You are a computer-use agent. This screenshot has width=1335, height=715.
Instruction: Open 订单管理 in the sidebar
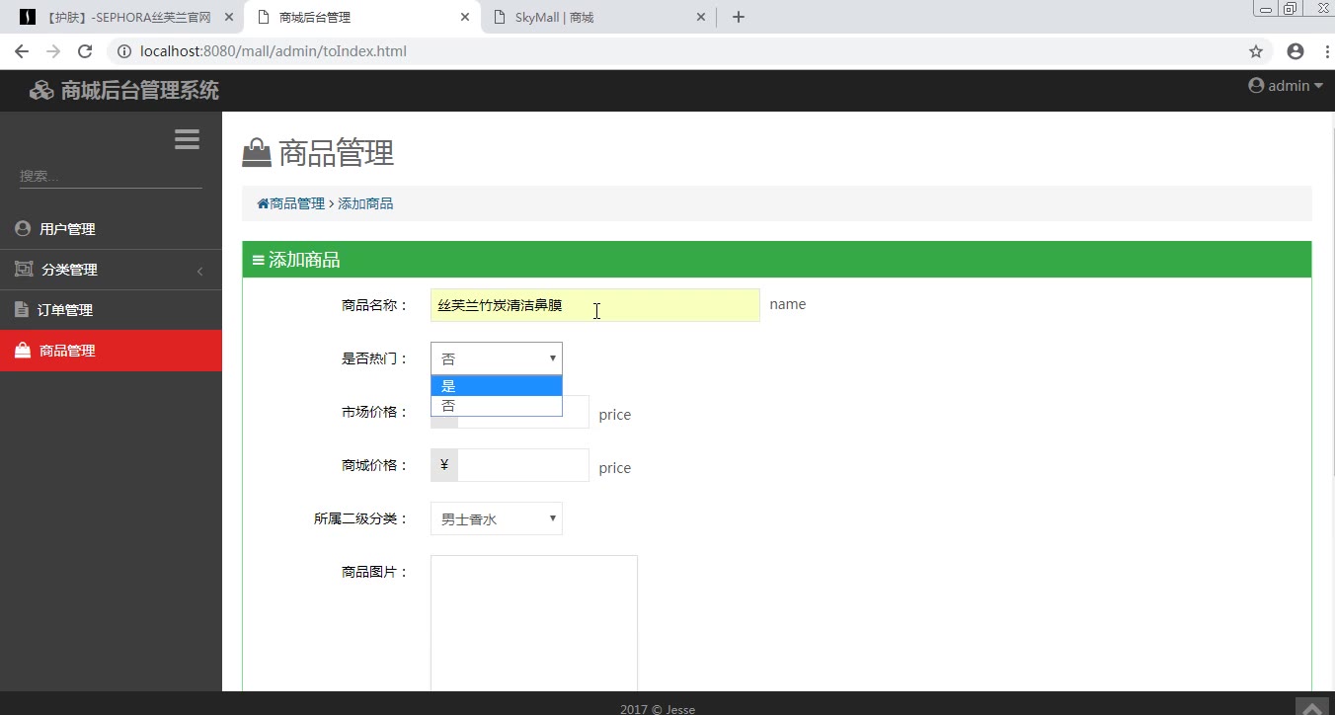[x=111, y=310]
